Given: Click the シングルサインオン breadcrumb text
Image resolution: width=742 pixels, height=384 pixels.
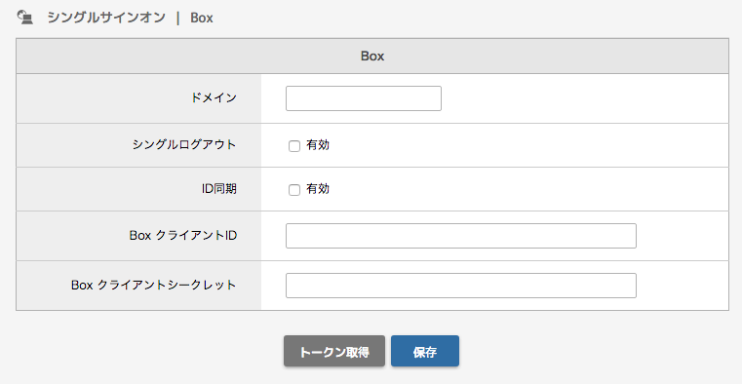Looking at the screenshot, I should (106, 18).
